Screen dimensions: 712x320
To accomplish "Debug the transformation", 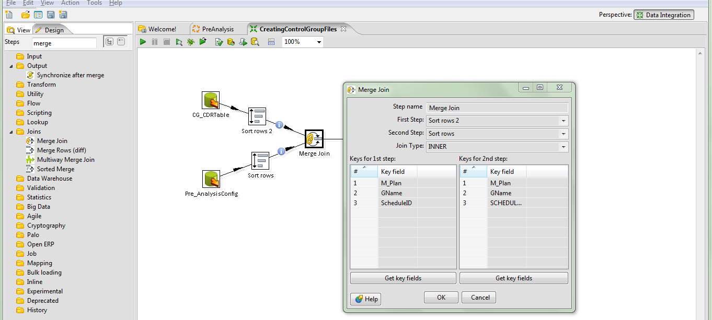I will [191, 42].
